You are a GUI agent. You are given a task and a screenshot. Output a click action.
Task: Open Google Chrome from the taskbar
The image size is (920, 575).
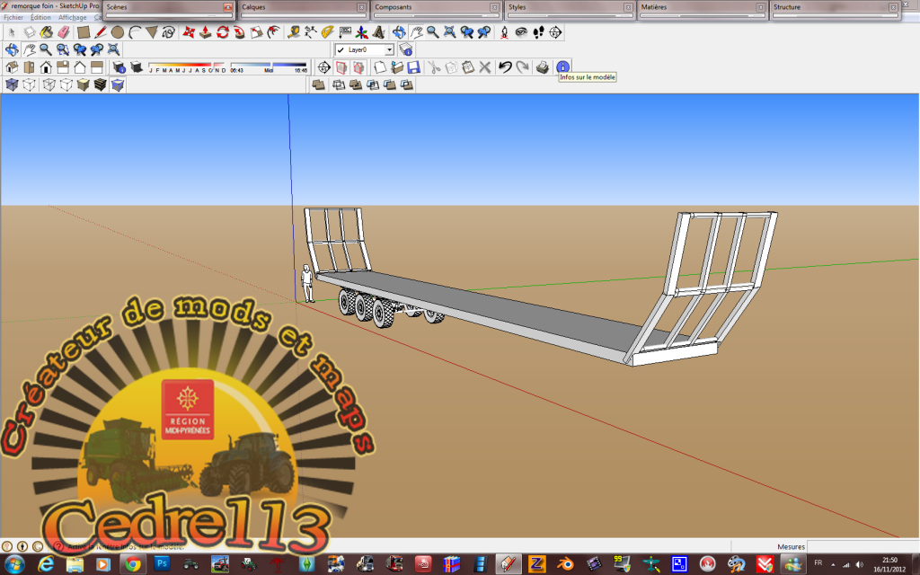point(133,564)
